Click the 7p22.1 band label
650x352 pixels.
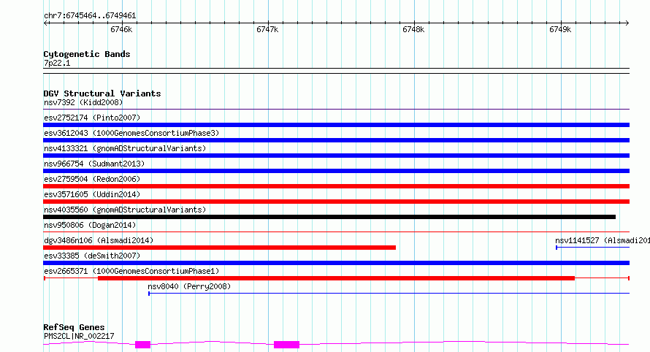[57, 63]
